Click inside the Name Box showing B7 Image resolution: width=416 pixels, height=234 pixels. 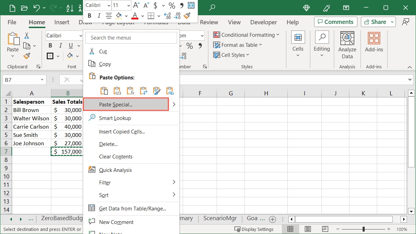click(21, 79)
